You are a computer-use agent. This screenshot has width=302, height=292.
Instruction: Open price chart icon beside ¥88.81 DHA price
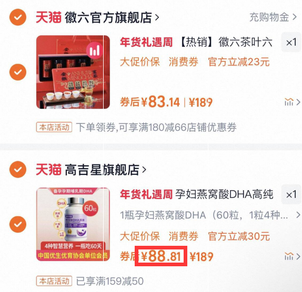(x=292, y=256)
